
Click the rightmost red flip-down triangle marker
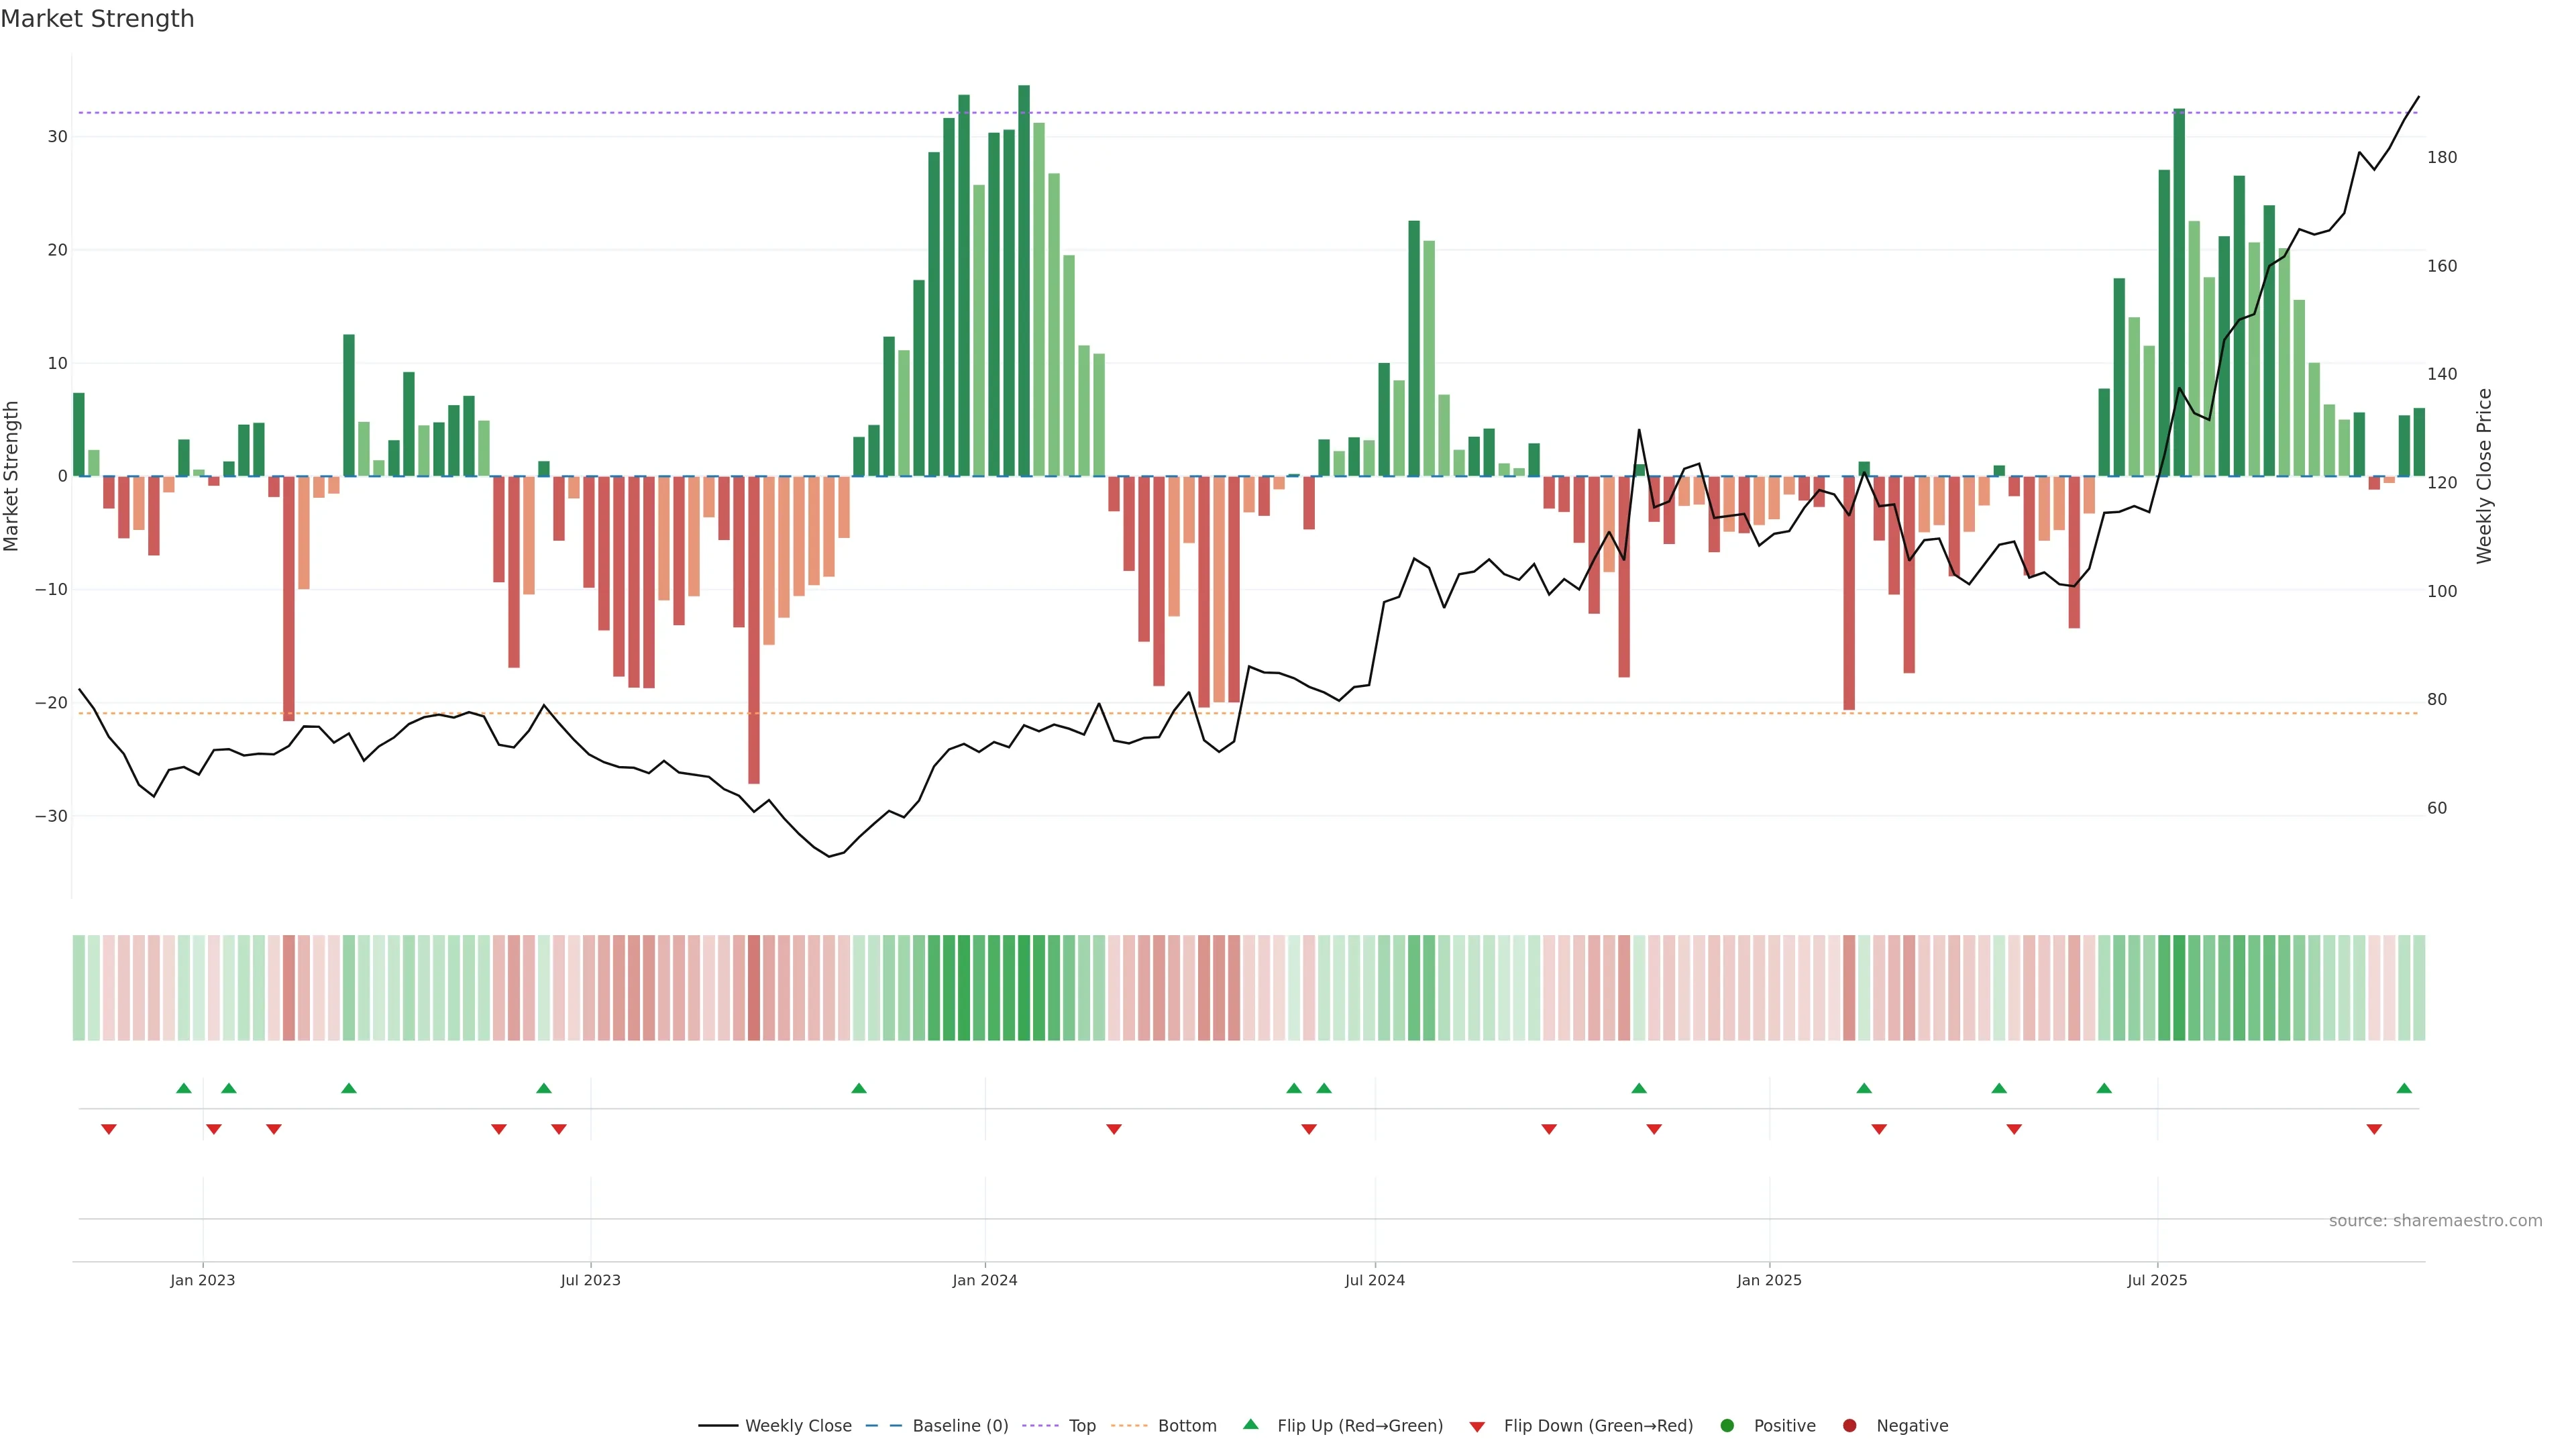pos(2374,1129)
